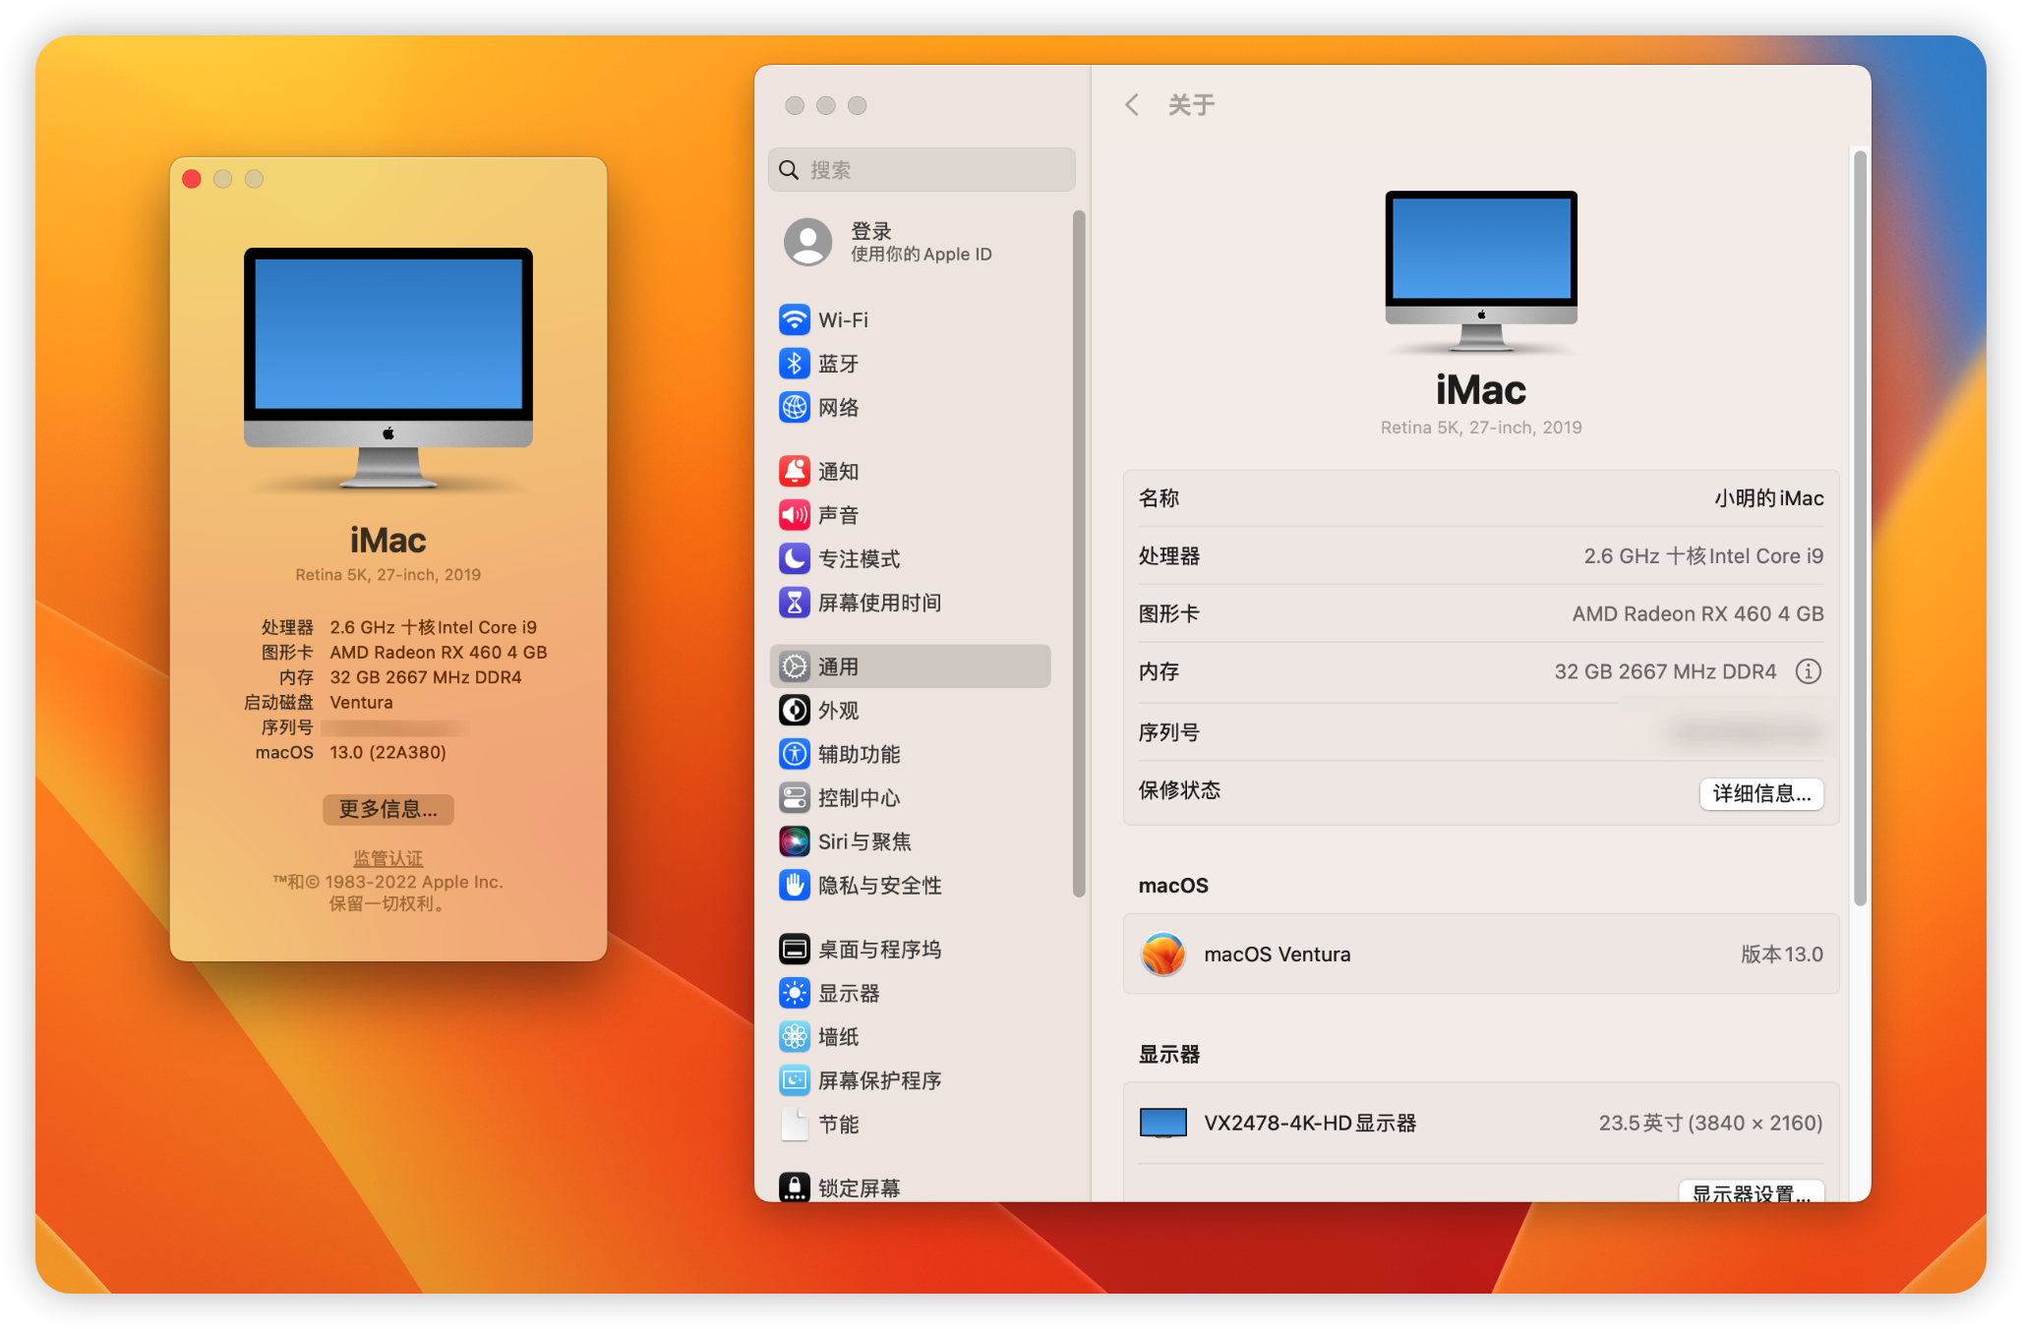Screen dimensions: 2022x1329
Task: Open the 墙纸 flower icon
Action: [794, 1036]
